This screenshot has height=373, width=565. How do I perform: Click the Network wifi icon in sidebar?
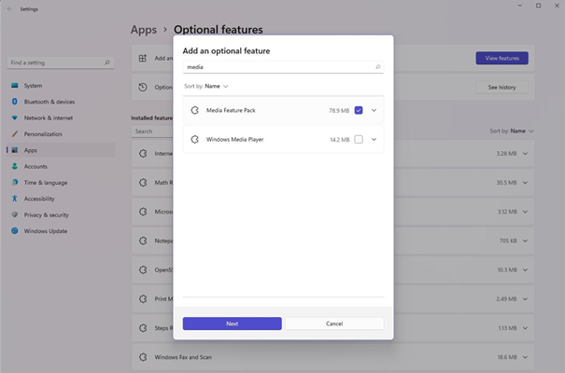pos(14,118)
